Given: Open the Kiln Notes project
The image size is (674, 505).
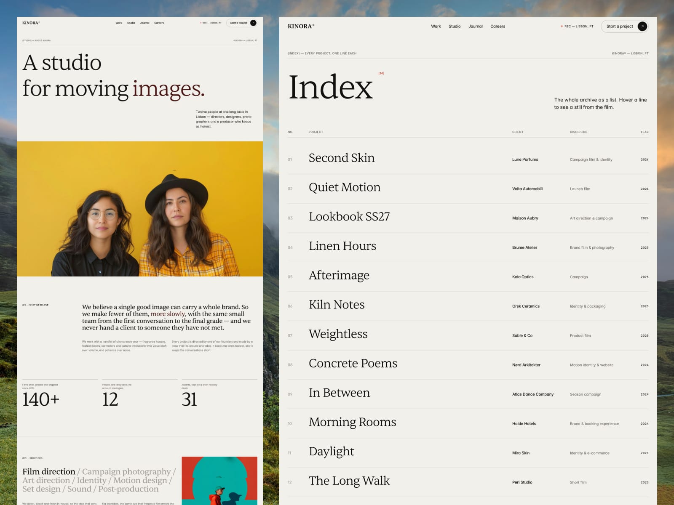Looking at the screenshot, I should click(337, 305).
